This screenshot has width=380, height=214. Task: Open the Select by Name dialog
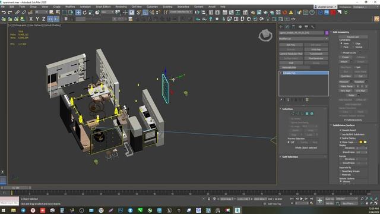(x=58, y=12)
